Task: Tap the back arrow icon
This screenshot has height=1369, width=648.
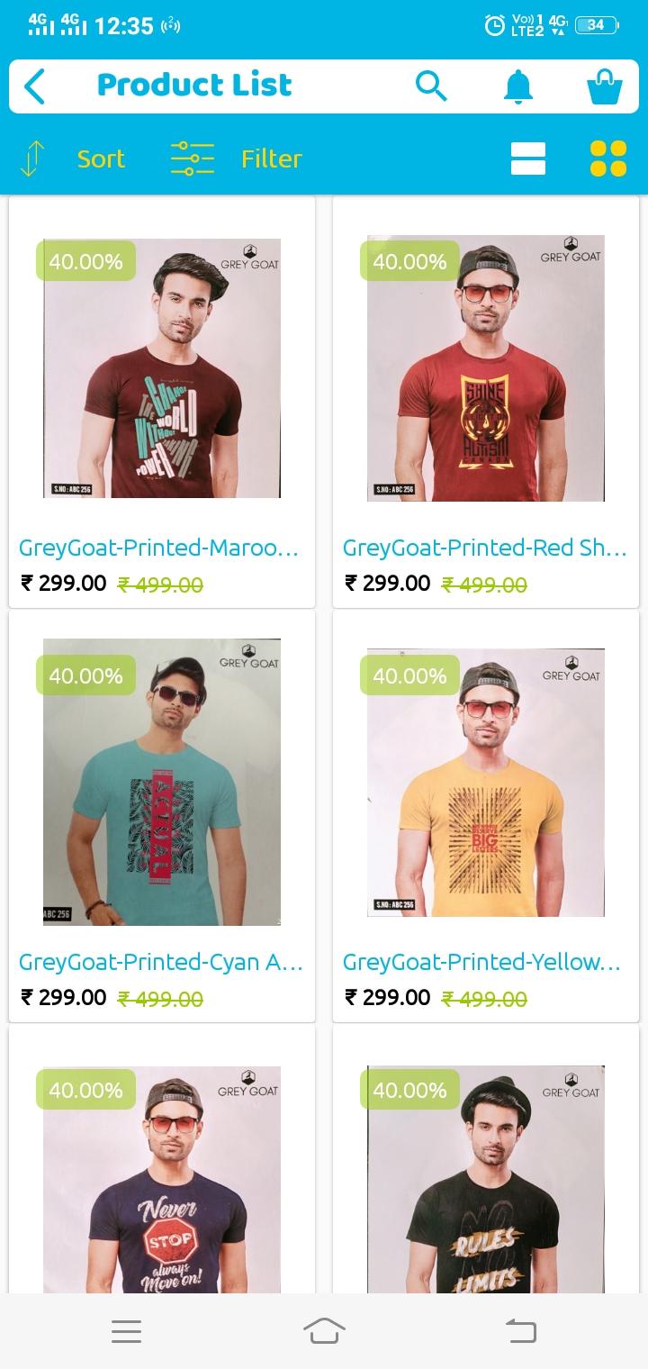Action: (x=34, y=86)
